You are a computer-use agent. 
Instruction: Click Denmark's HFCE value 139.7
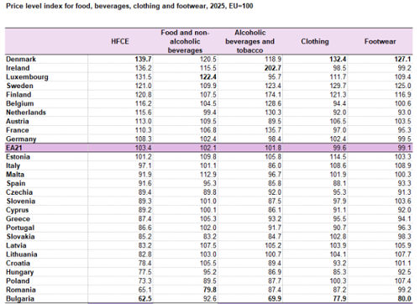(143, 59)
